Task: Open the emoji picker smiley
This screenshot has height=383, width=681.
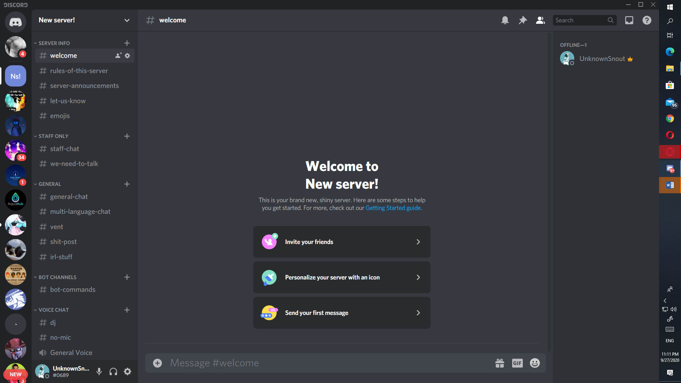Action: click(x=535, y=363)
